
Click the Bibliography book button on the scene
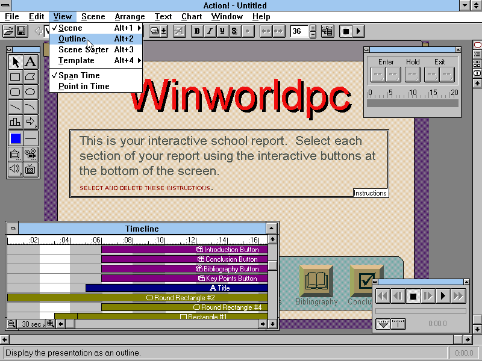(x=316, y=280)
